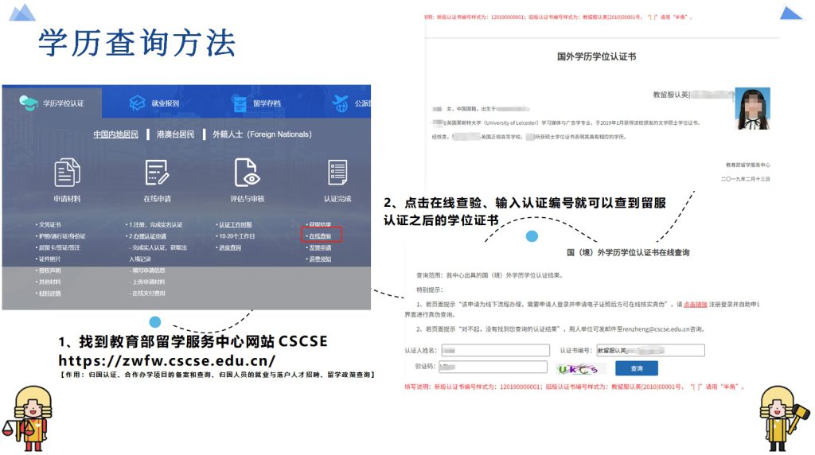Screen dimensions: 815x455
Task: Click the captcha image to refresh
Action: (581, 368)
